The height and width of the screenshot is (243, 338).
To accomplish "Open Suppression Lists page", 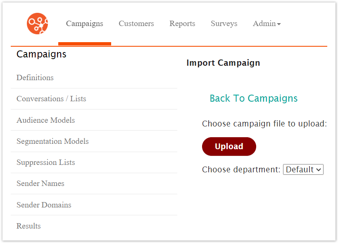I will [x=45, y=162].
